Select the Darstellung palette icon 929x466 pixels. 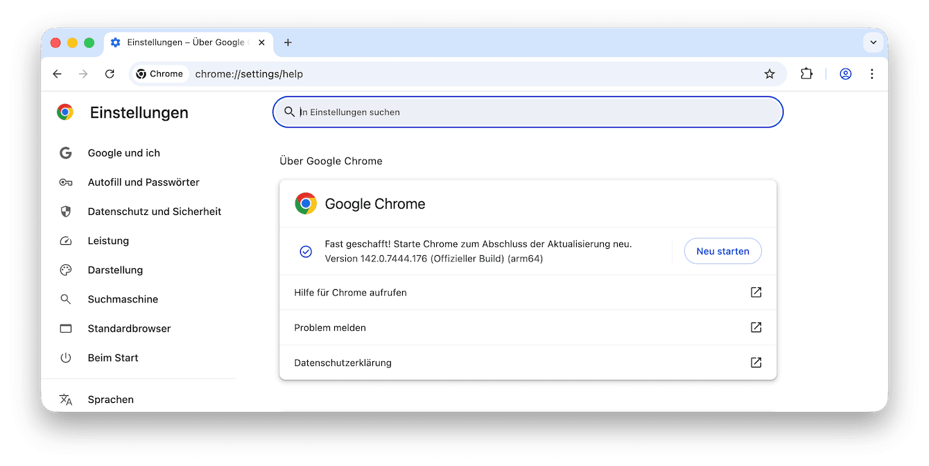tap(65, 270)
